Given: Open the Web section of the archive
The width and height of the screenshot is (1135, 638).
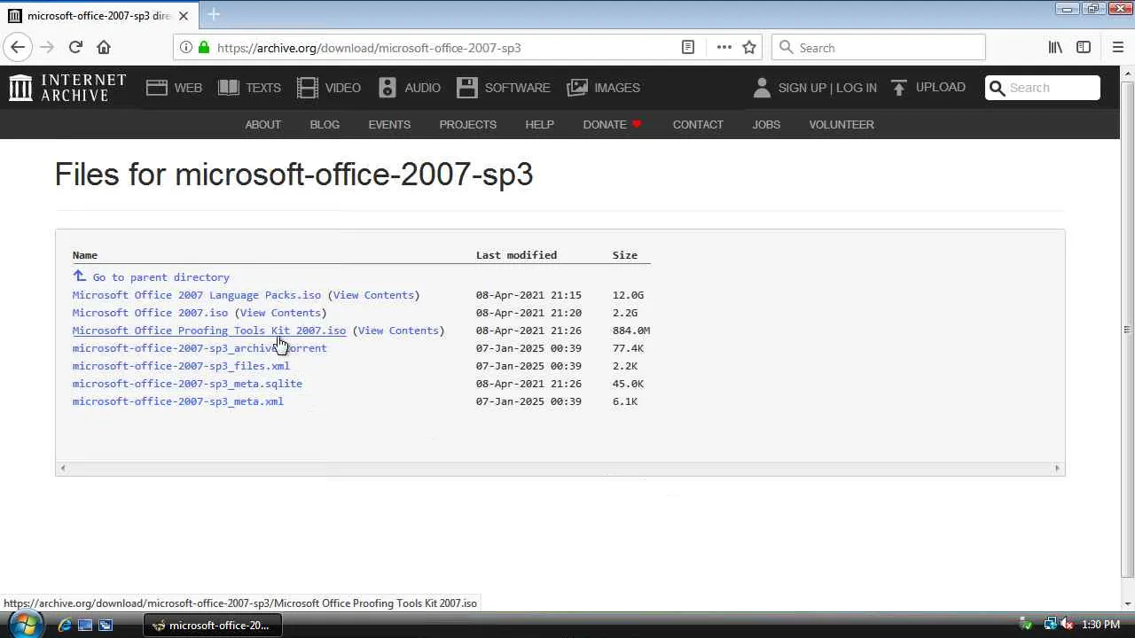Looking at the screenshot, I should [x=175, y=88].
